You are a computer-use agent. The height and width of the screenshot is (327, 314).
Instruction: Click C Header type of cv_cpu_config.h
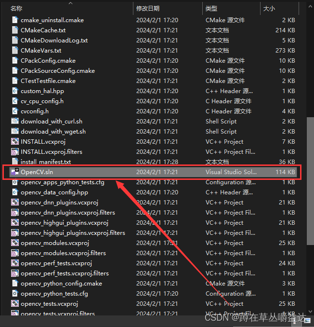[229, 101]
